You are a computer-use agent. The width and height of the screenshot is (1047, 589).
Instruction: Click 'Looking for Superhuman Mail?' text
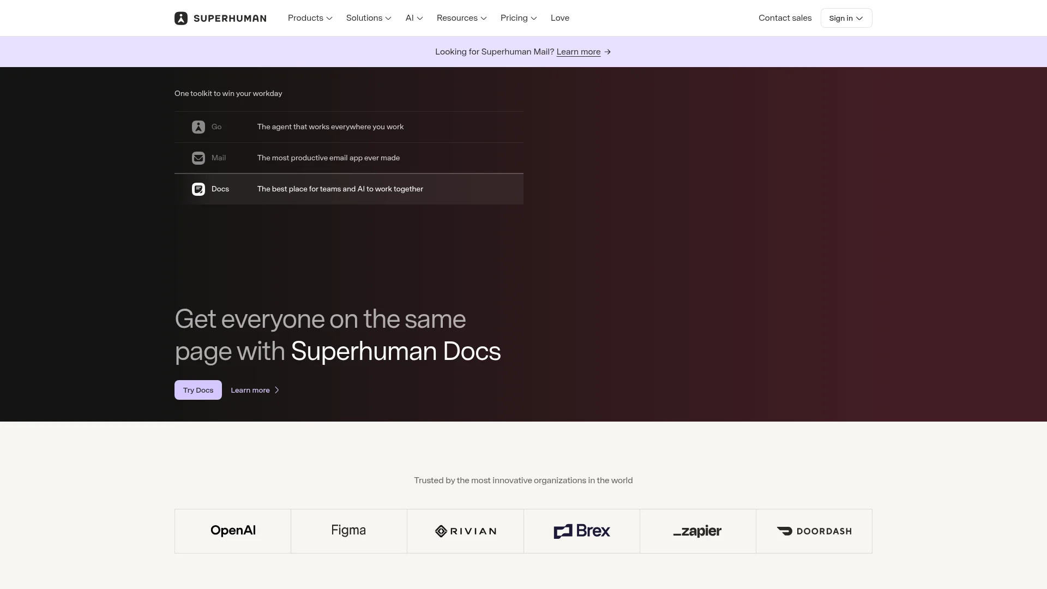(495, 52)
